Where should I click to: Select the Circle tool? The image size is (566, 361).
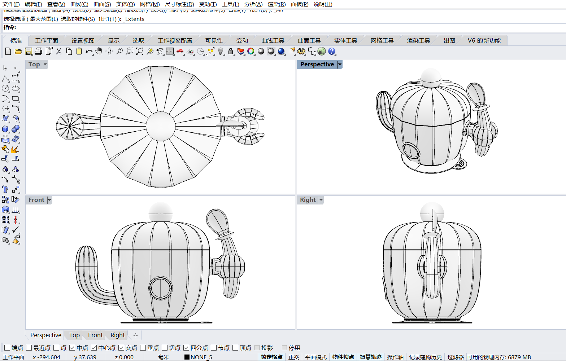click(5, 88)
